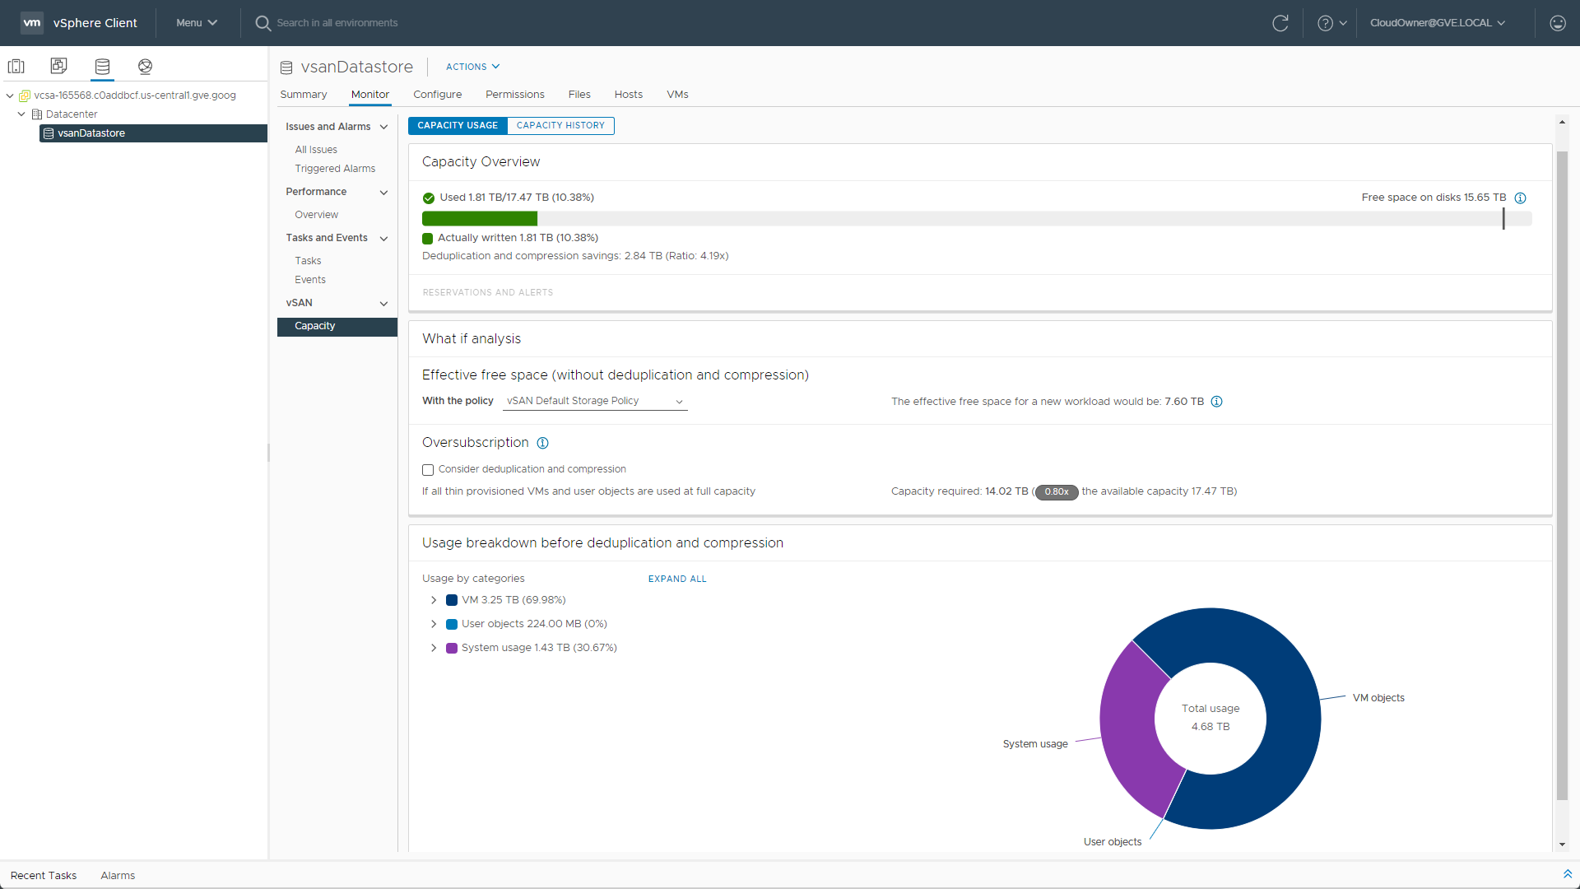Open CloudOwner@GVE.LOCAL user dropdown

coord(1438,23)
